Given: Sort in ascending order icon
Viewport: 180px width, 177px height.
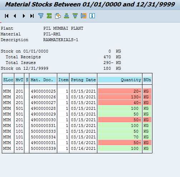Looking at the screenshot, I should 67,16.
